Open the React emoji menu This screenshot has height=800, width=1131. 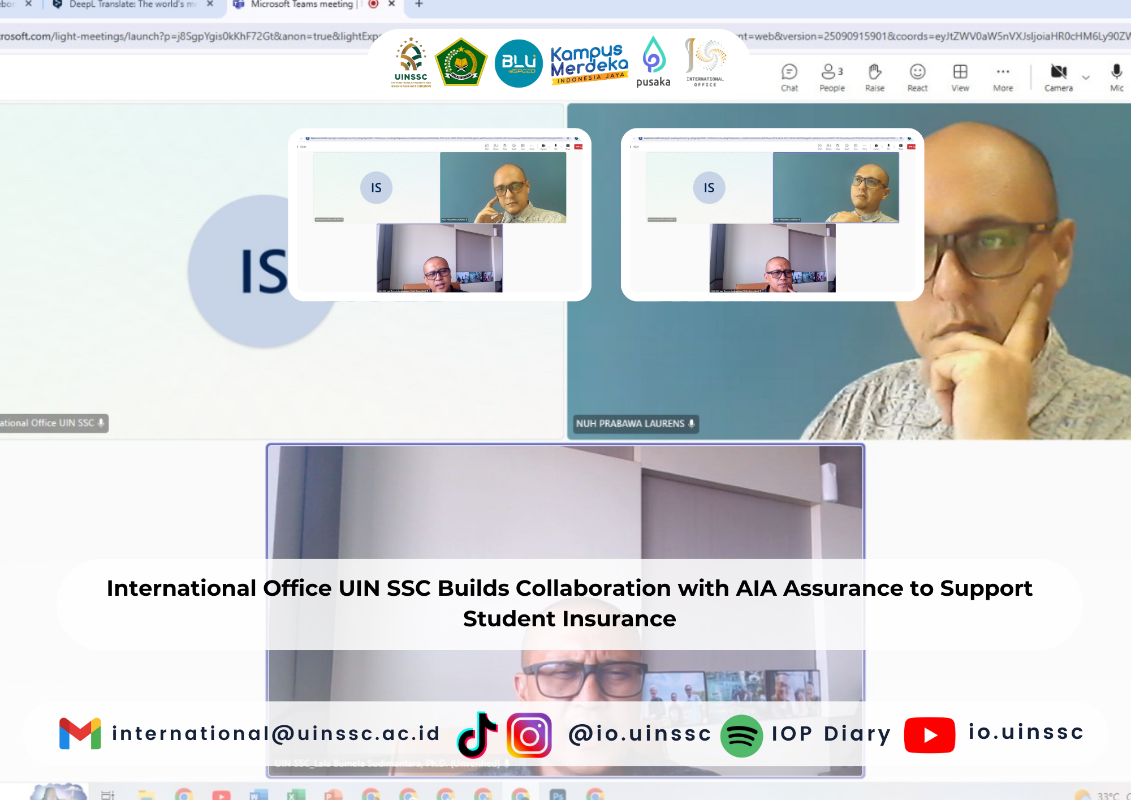(917, 78)
